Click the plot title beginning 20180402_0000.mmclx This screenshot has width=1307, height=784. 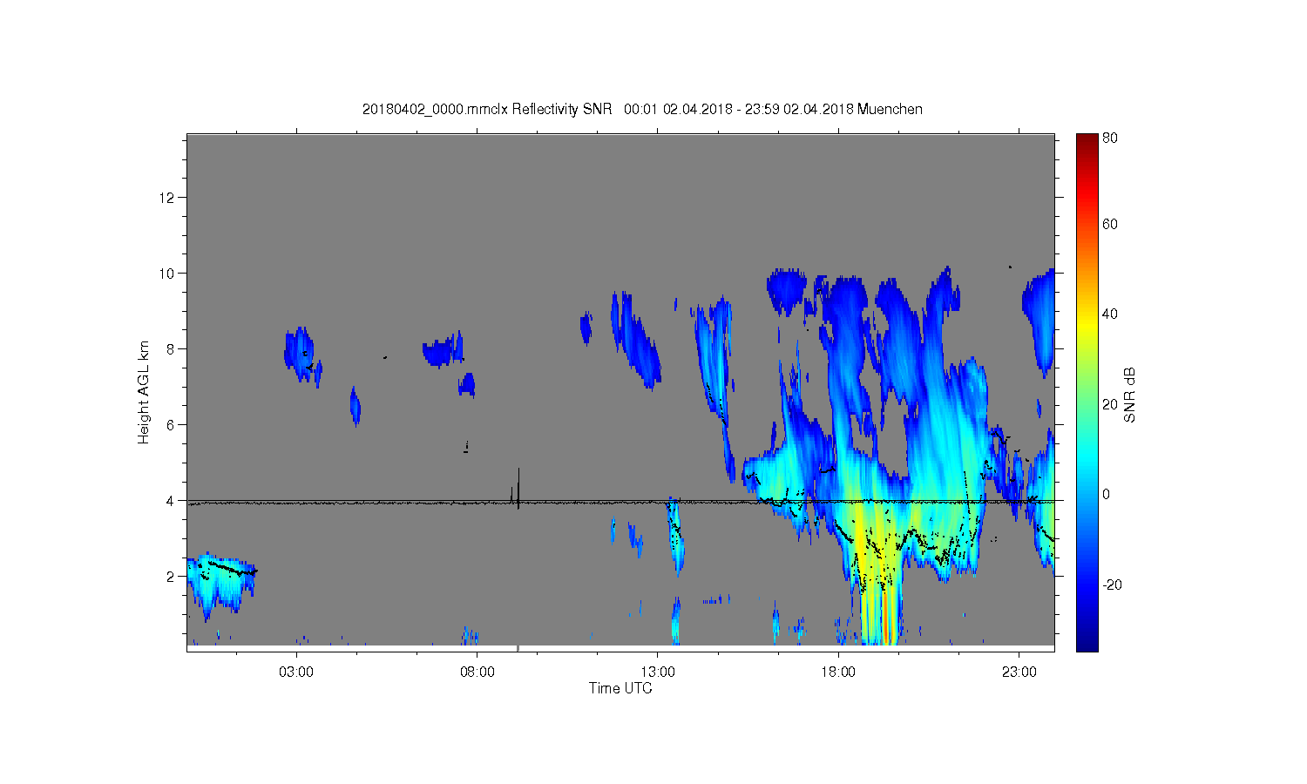coord(642,109)
